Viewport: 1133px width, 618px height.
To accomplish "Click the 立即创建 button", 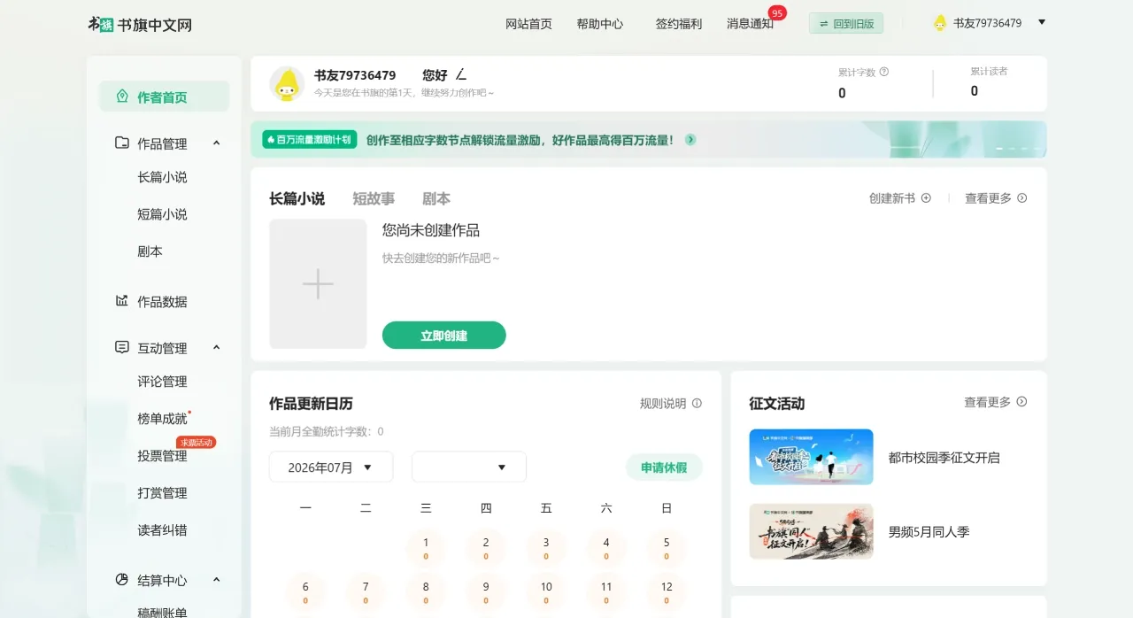I will click(444, 336).
